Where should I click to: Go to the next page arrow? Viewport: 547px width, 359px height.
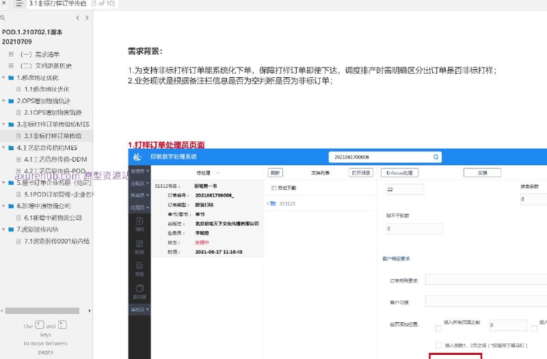87,18
